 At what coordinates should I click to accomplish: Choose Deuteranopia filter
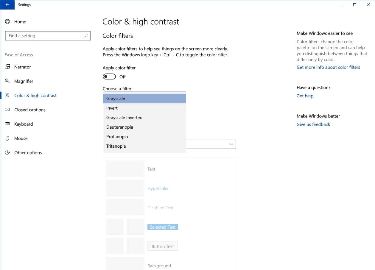[144, 127]
